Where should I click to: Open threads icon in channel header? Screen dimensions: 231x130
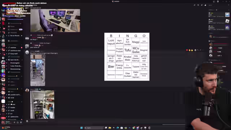[x=195, y=5]
